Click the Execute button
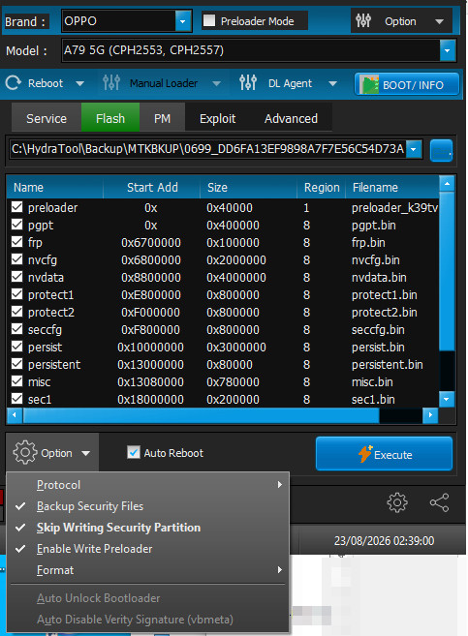468x636 pixels. click(x=384, y=453)
